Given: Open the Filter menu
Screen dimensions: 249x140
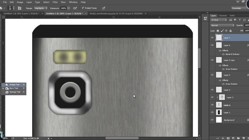Looking at the screenshot, I should point(55,2).
